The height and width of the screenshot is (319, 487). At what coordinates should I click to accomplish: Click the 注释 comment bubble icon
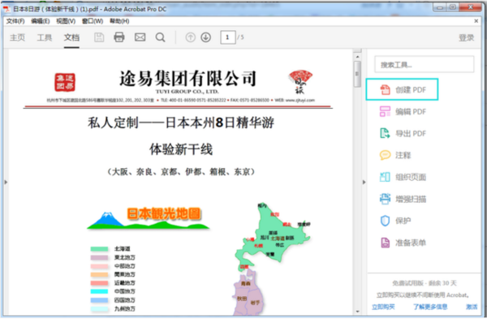coord(385,155)
